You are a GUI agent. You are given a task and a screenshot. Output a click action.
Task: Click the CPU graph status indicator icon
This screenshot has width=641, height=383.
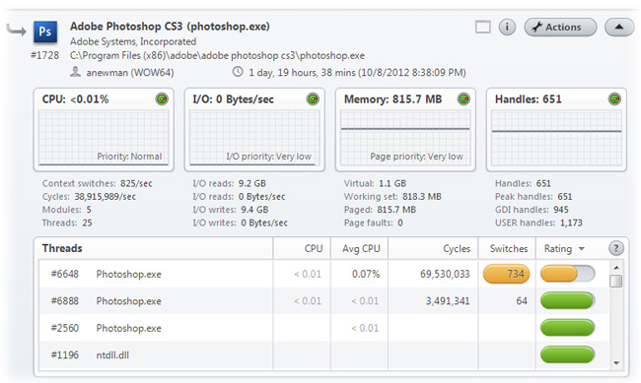162,98
